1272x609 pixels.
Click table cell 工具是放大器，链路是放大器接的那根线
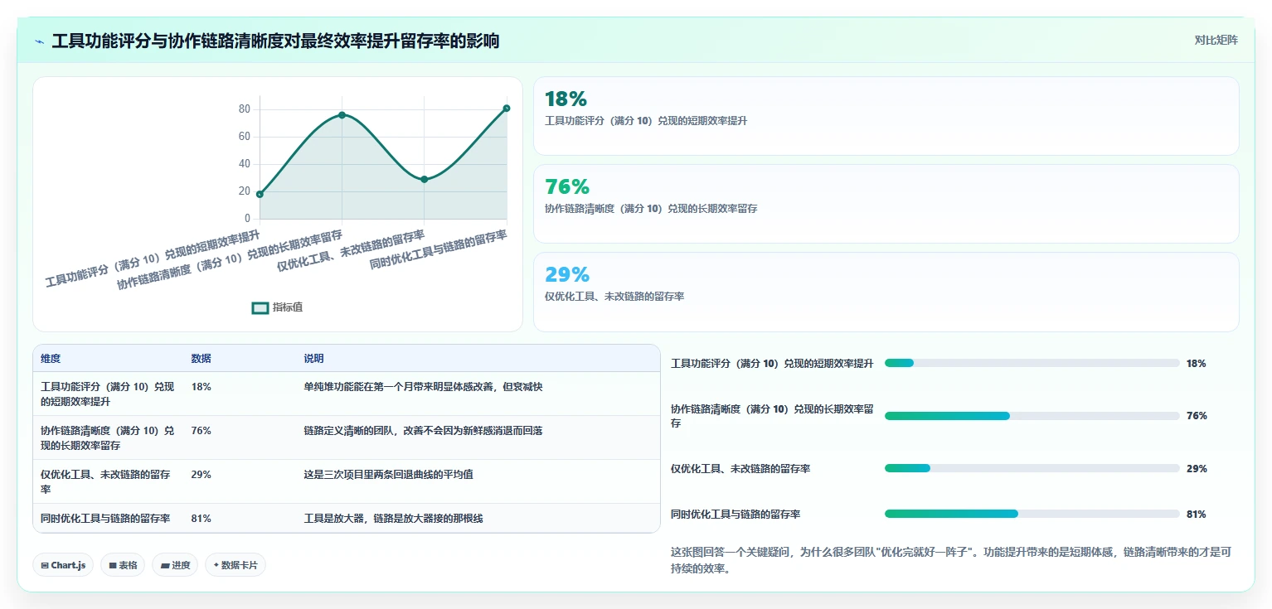tap(393, 519)
